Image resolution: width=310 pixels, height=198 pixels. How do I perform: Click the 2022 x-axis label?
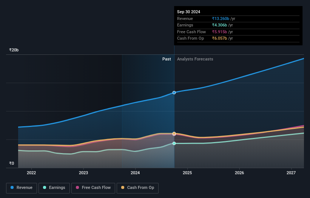(31, 173)
